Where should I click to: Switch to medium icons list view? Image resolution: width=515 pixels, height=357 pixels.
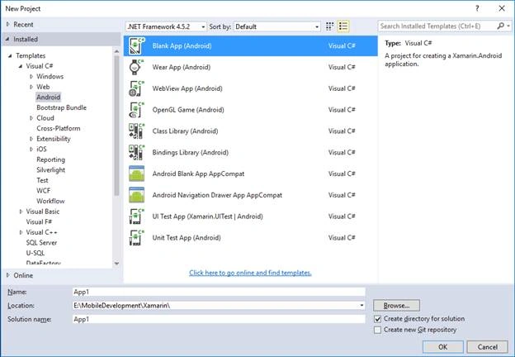click(x=343, y=26)
